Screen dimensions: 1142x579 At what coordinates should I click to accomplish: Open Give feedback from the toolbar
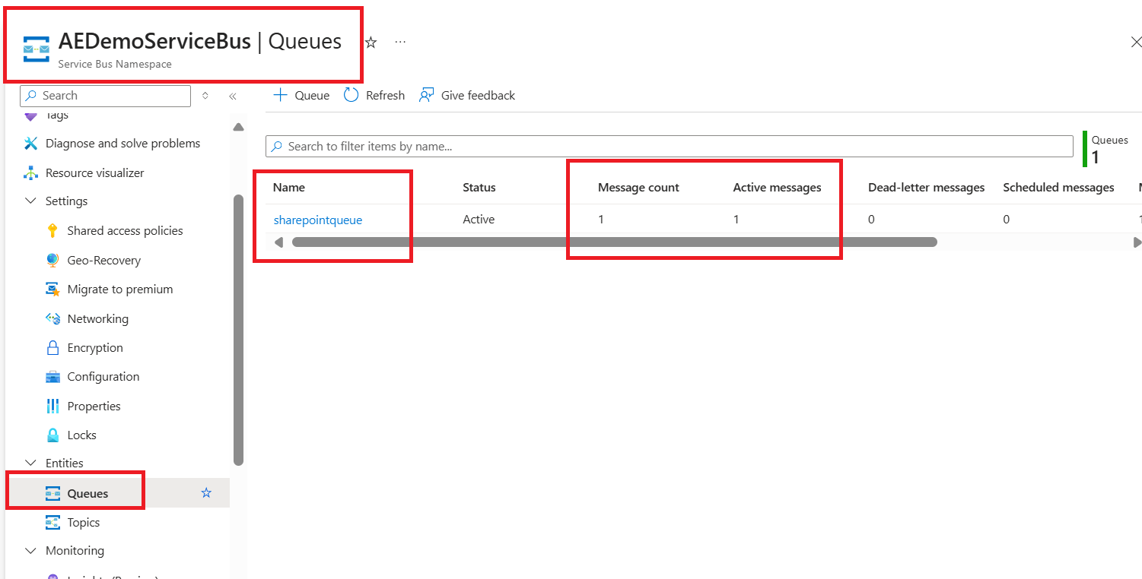coord(467,95)
